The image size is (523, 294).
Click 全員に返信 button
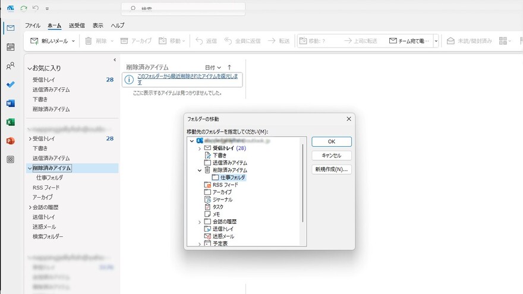click(242, 41)
